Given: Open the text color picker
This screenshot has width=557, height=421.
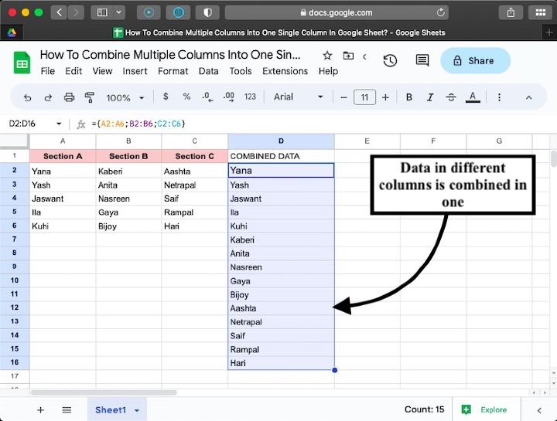Looking at the screenshot, I should click(x=472, y=97).
